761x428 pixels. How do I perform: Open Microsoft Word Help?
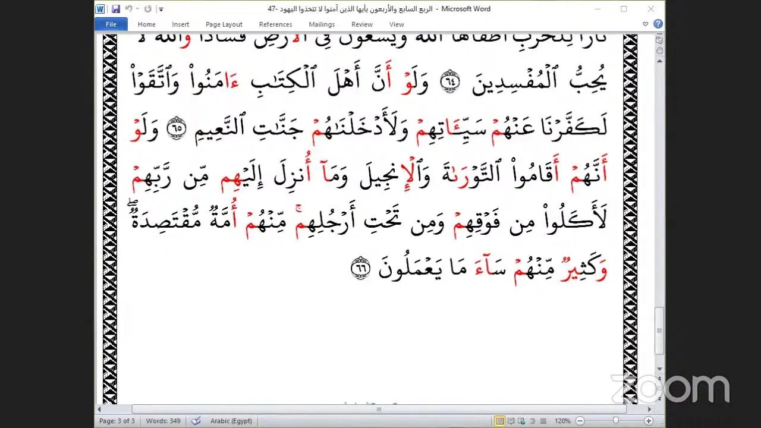[658, 24]
